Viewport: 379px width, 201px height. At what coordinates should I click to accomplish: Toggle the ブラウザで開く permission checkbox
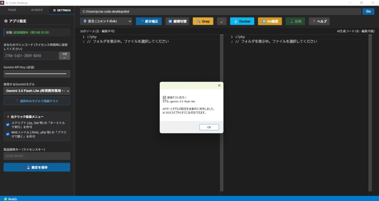tap(8, 134)
